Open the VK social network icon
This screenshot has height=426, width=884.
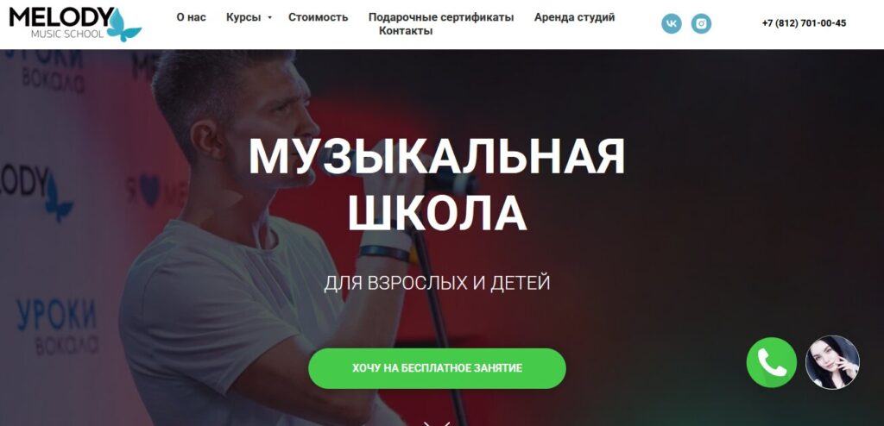[671, 23]
